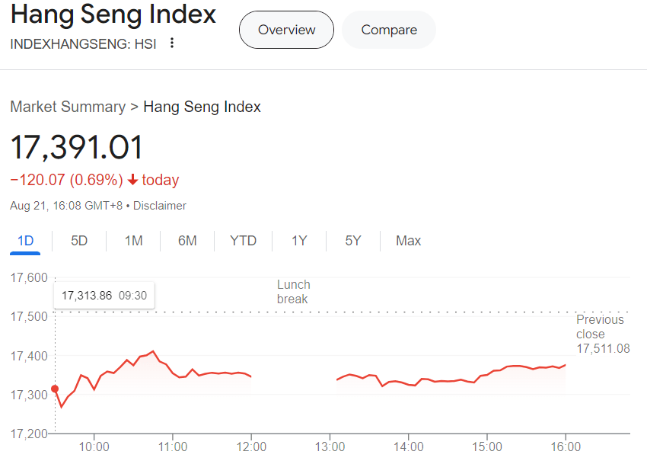Click the Hang Seng Index breadcrumb link
647x461 pixels.
[202, 107]
